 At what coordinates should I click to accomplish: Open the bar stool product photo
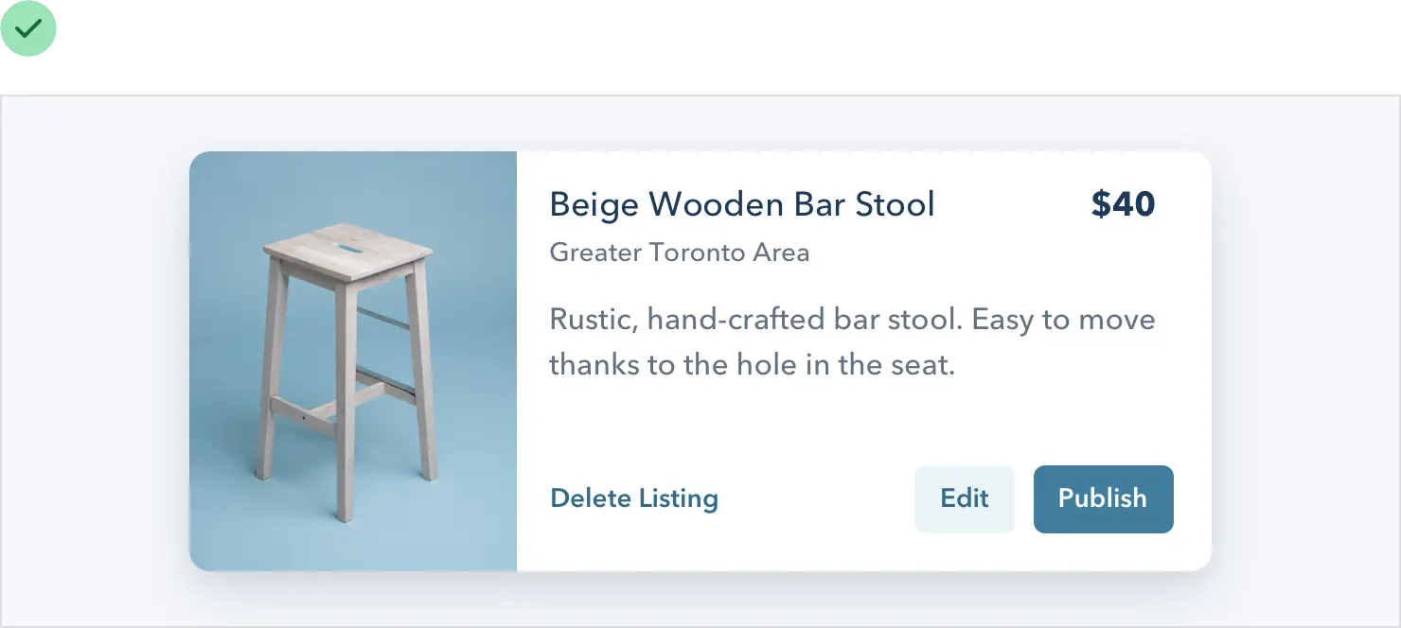point(353,360)
